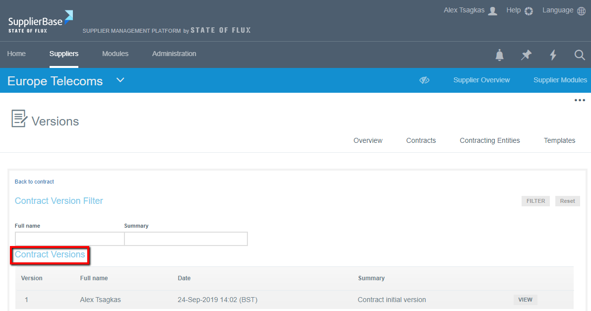Click the Back to contract link
Image resolution: width=591 pixels, height=311 pixels.
(34, 182)
